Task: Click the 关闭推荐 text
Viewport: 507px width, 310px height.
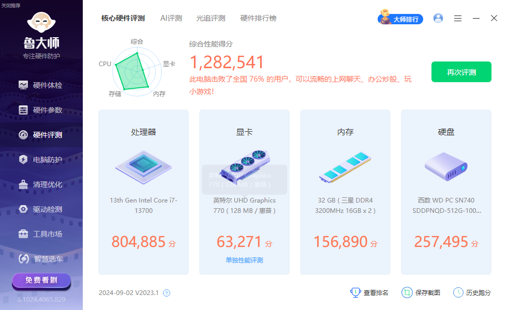Action: coord(11,6)
